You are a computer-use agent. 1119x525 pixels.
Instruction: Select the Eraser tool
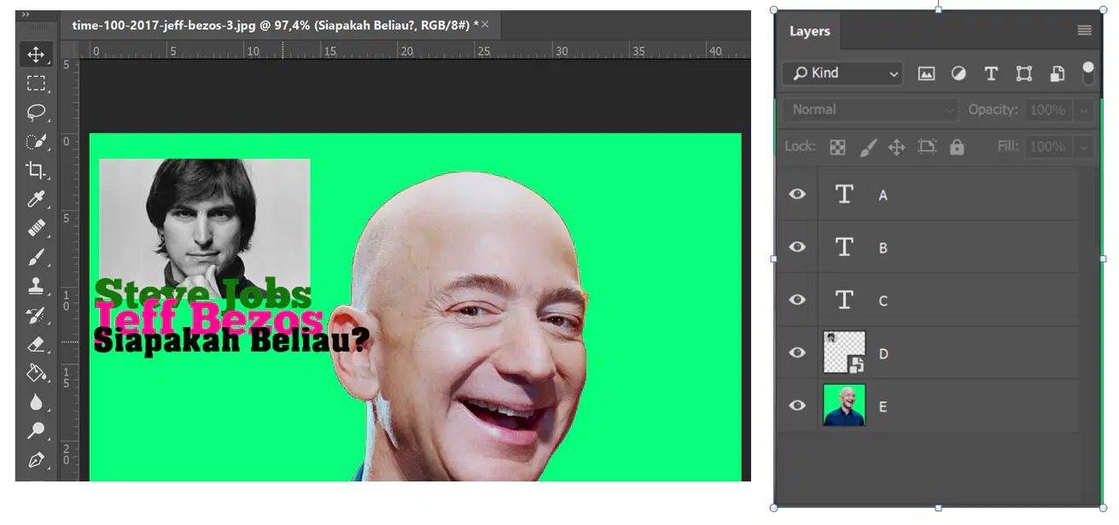pyautogui.click(x=36, y=344)
